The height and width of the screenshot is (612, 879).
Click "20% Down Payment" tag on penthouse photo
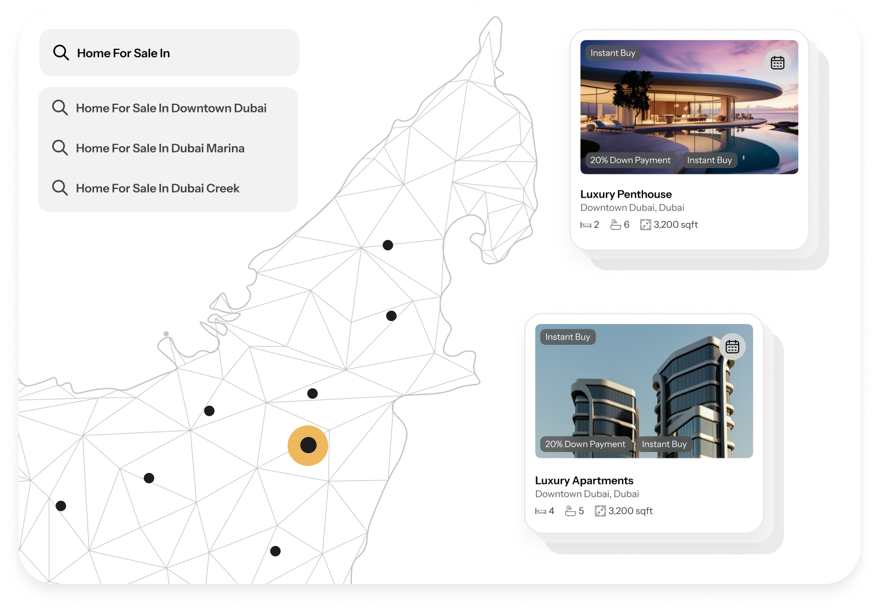tap(630, 160)
